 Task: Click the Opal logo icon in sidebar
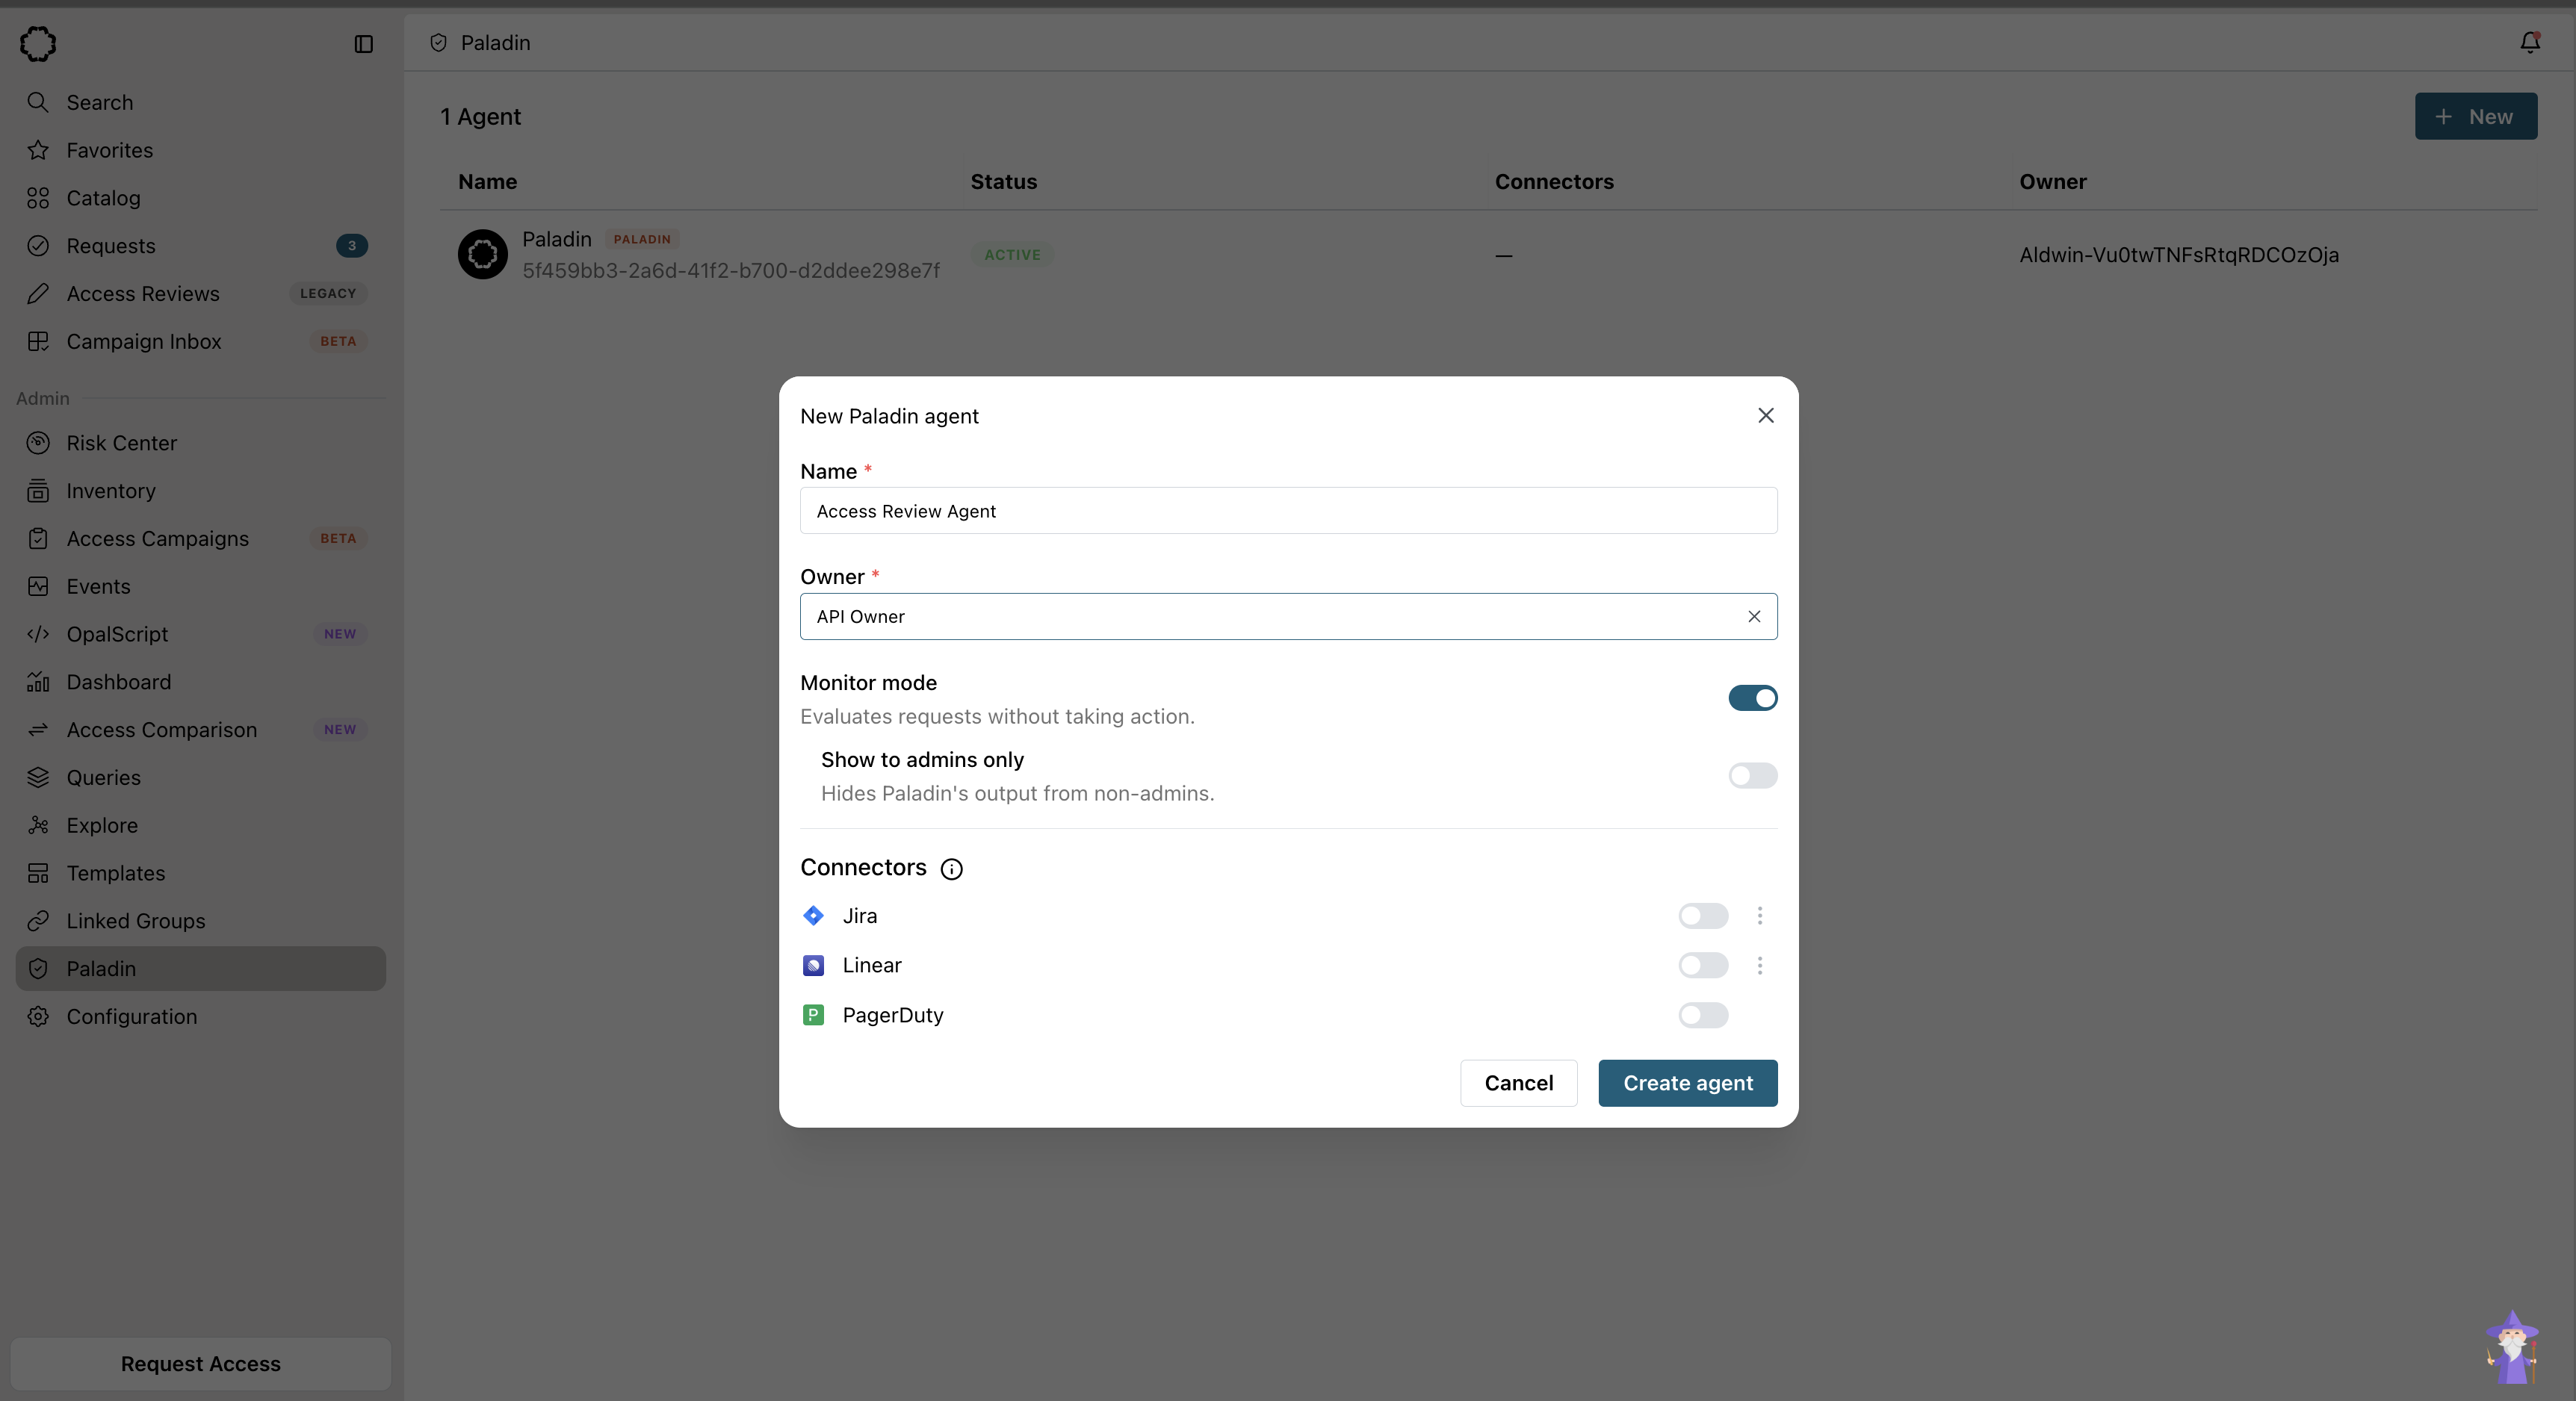[x=38, y=43]
